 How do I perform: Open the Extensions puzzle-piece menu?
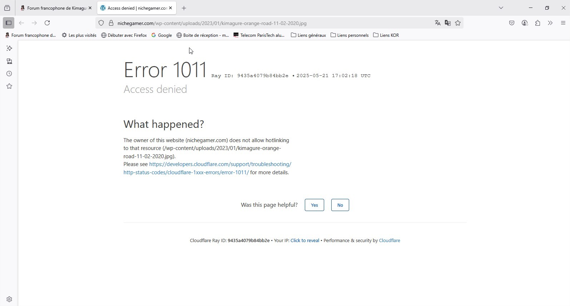pos(537,23)
